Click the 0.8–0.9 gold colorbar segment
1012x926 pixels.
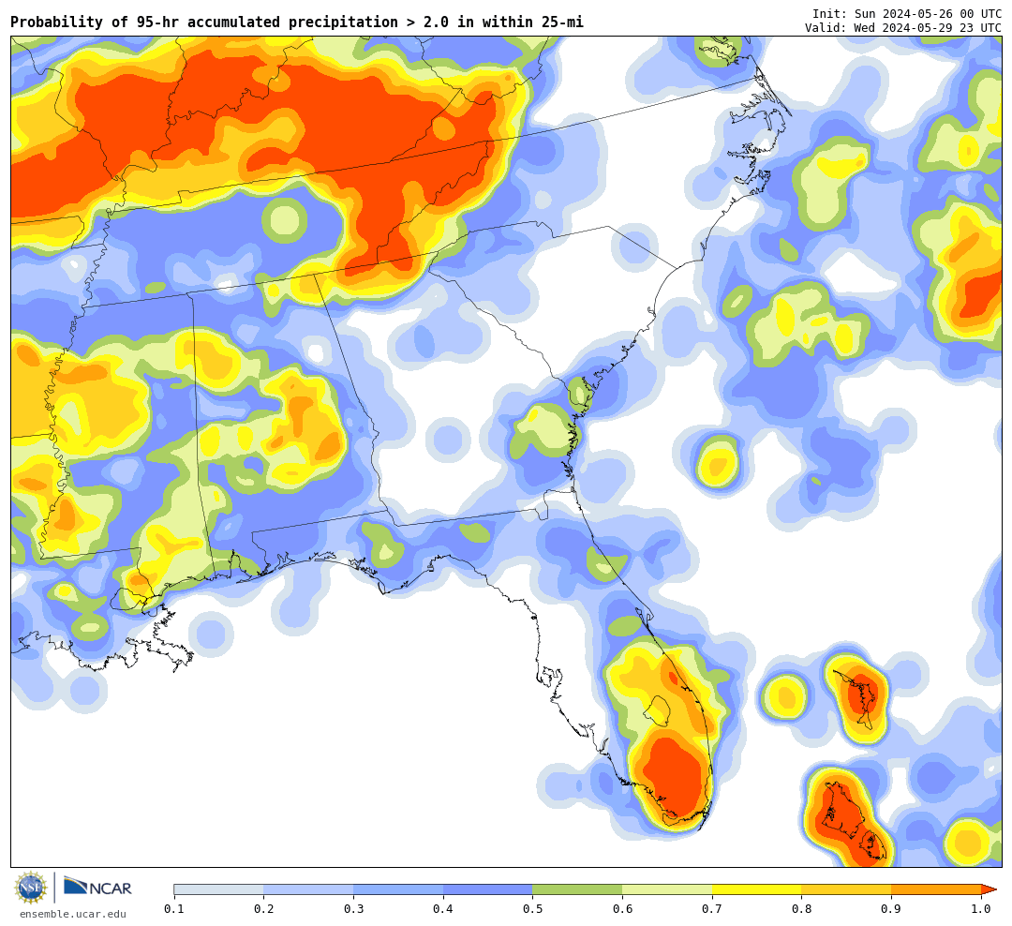(x=847, y=889)
